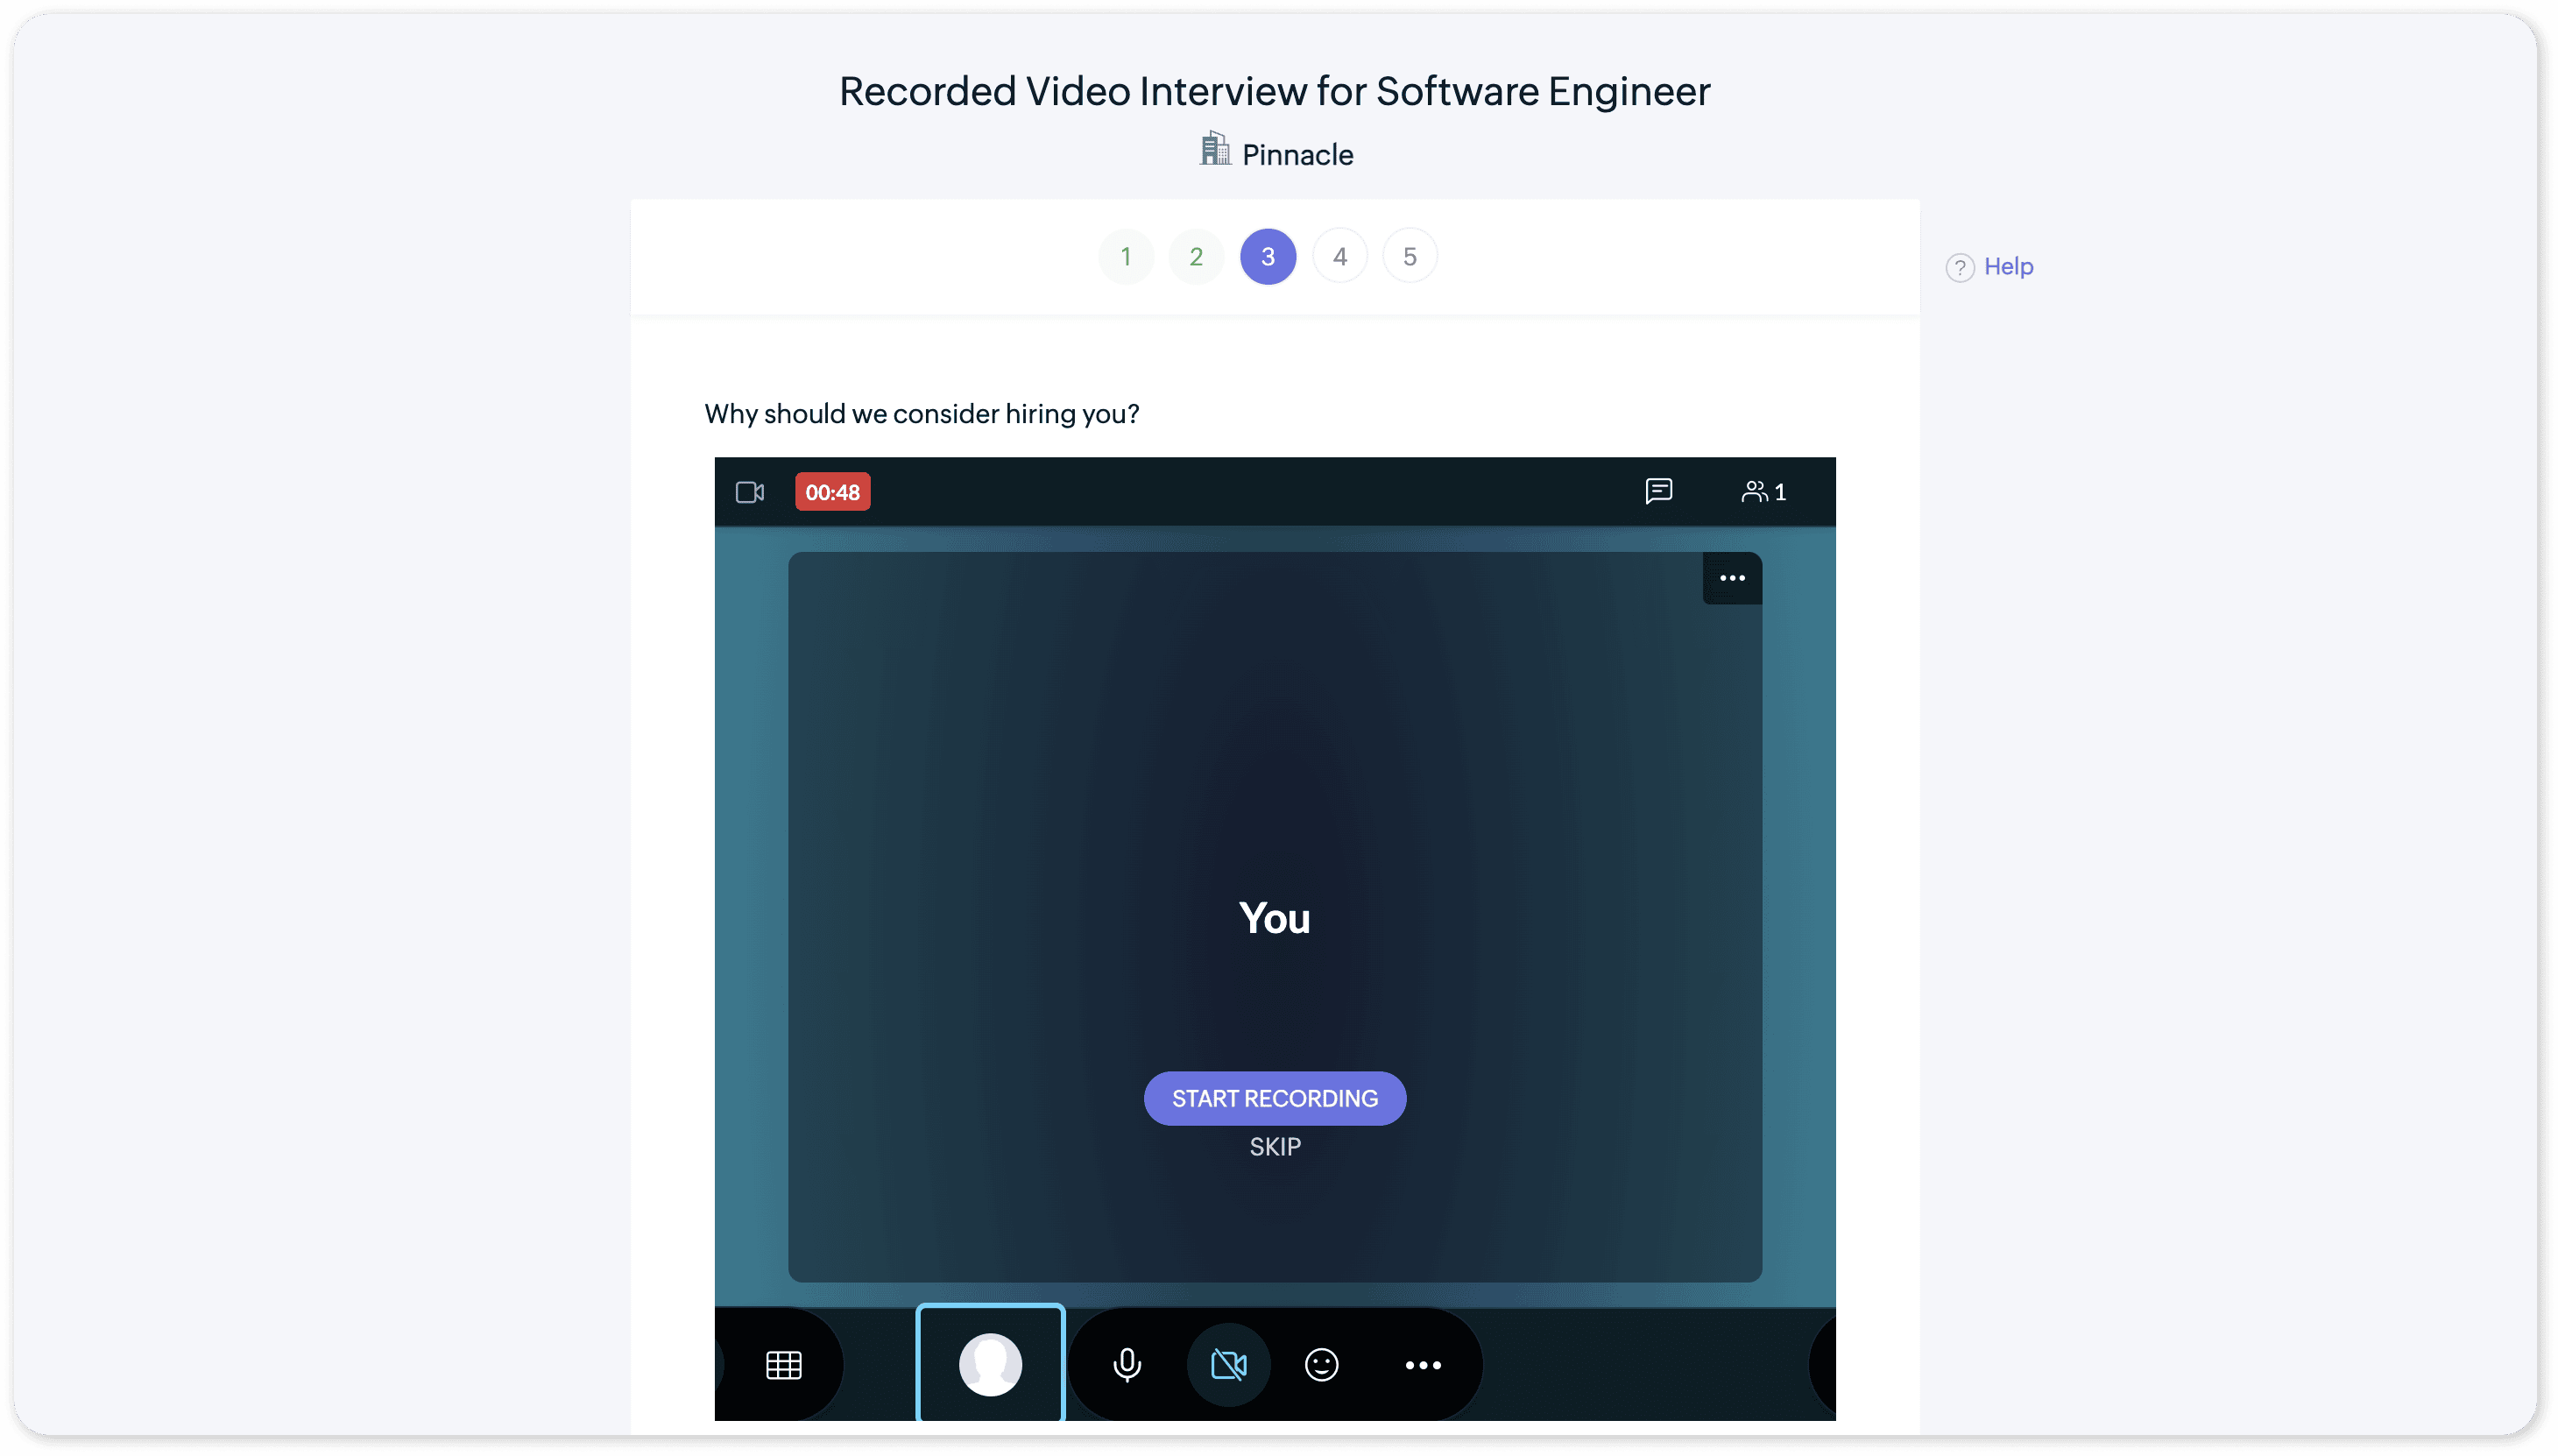Open the emoji reactions icon
2558x1456 pixels.
pyautogui.click(x=1321, y=1365)
